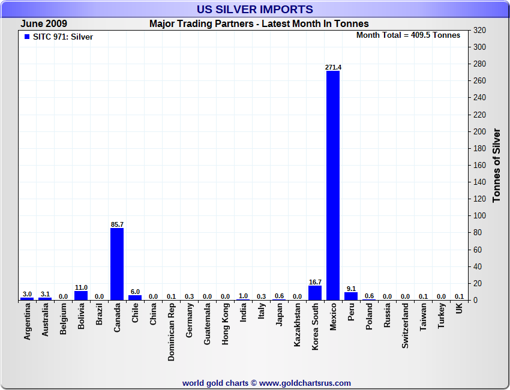Screen dimensions: 510x390
Task: Click the SITC 971: Silver legend text
Action: 63,37
